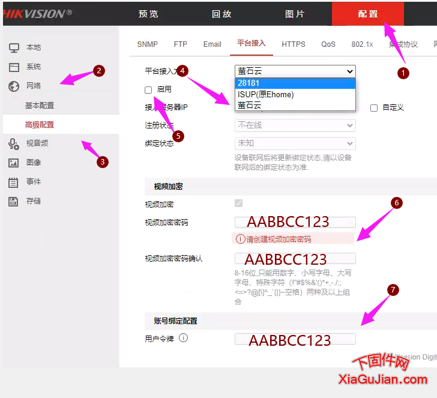437x398 pixels.
Task: Click the 请创建视频加密密码 warning text
Action: pyautogui.click(x=279, y=240)
